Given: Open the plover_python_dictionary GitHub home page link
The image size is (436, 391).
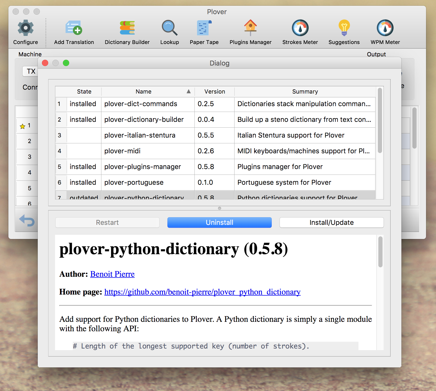Looking at the screenshot, I should pyautogui.click(x=202, y=292).
